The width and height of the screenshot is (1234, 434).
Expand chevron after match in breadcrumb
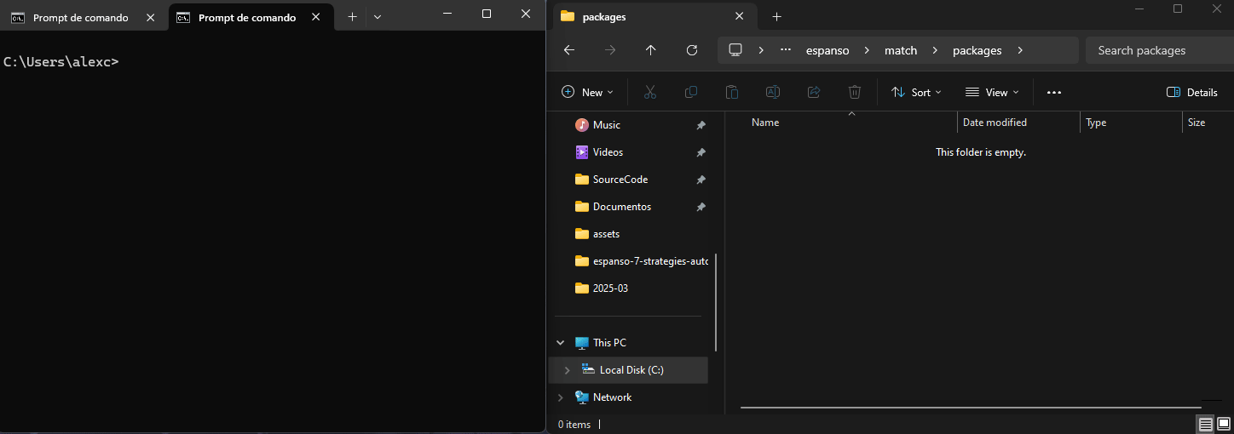click(935, 50)
